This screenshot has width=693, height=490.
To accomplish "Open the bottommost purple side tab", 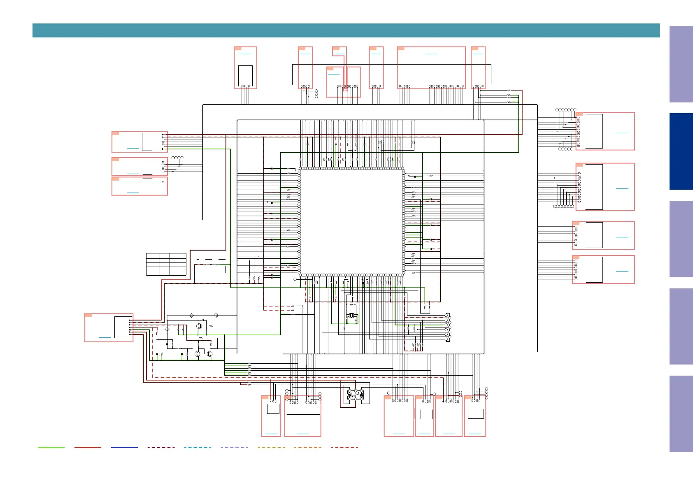I will pyautogui.click(x=681, y=414).
